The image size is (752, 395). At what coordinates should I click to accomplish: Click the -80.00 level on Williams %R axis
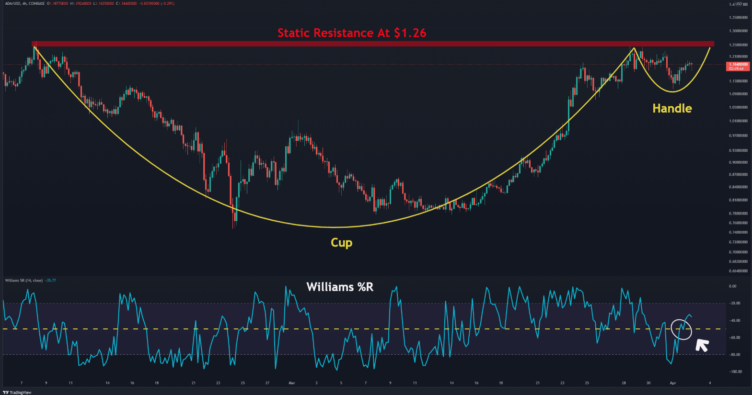click(735, 355)
